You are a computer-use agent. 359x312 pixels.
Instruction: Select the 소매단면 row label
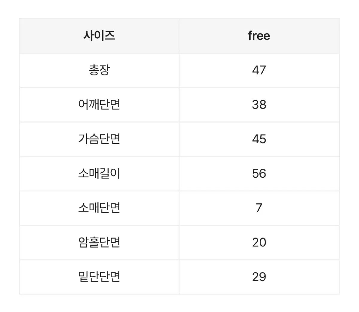point(99,208)
